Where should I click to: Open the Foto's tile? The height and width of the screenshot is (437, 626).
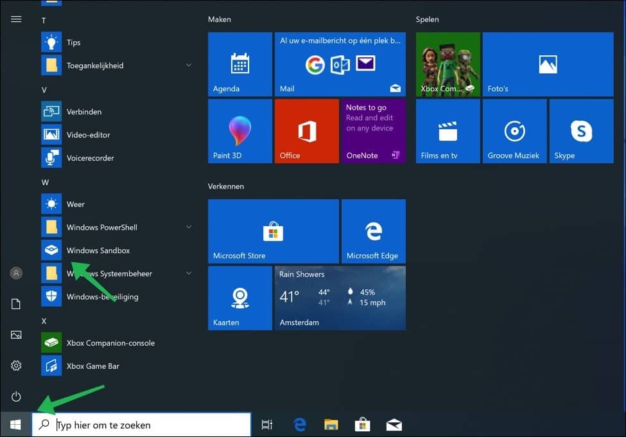pos(548,64)
